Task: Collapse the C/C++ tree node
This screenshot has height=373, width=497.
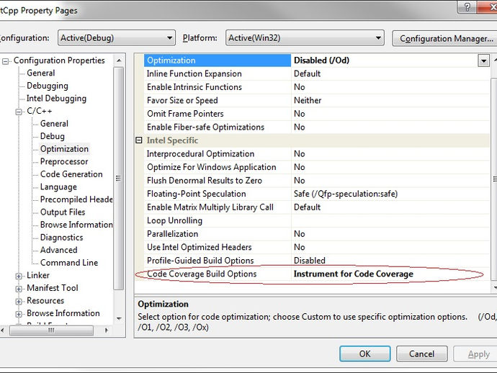Action: [x=19, y=112]
